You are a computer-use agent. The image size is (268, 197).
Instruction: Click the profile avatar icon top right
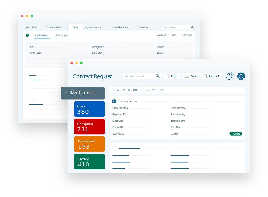pyautogui.click(x=241, y=76)
